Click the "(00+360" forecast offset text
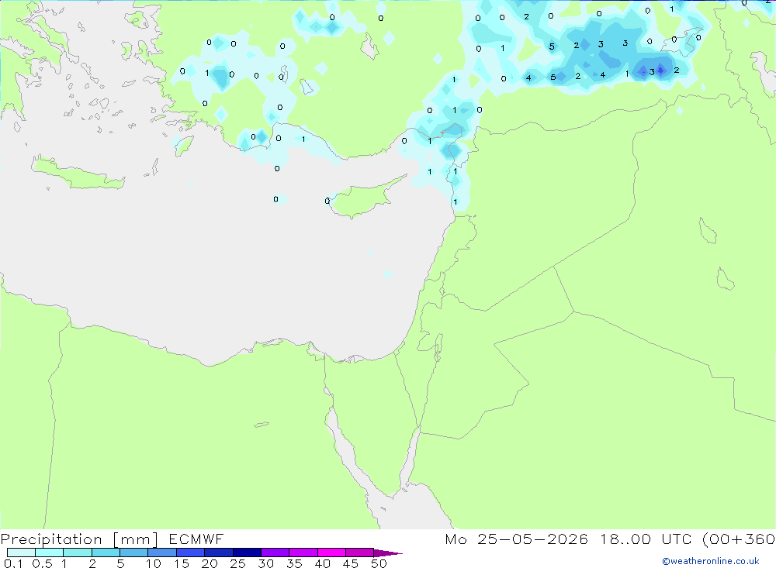 [739, 539]
